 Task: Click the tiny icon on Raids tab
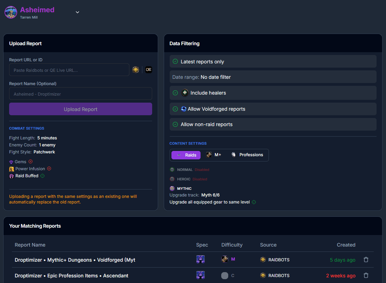coord(179,155)
